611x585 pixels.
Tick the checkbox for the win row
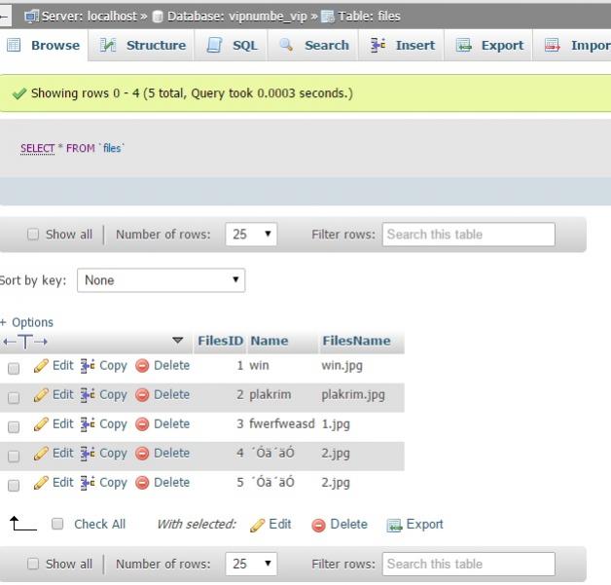click(14, 368)
